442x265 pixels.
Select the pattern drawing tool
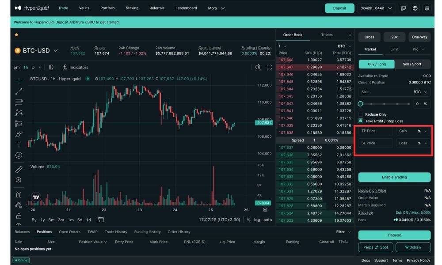tap(19, 113)
